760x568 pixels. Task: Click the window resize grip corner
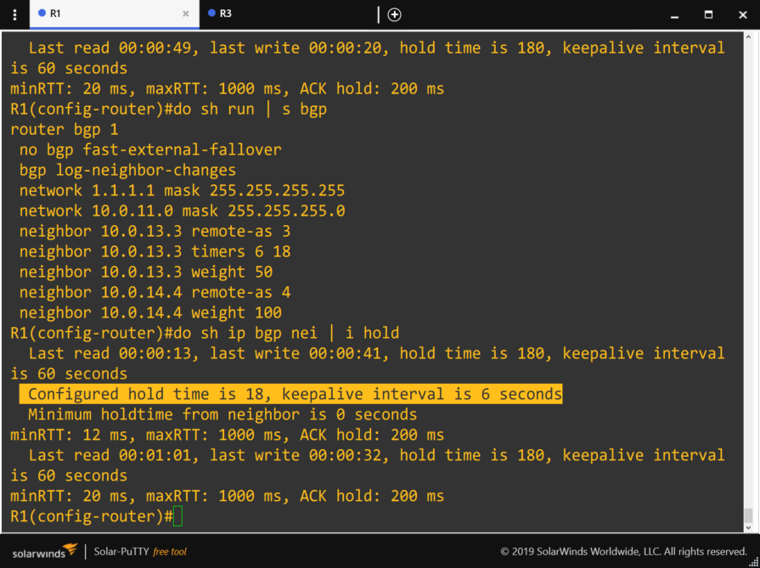coord(754,562)
